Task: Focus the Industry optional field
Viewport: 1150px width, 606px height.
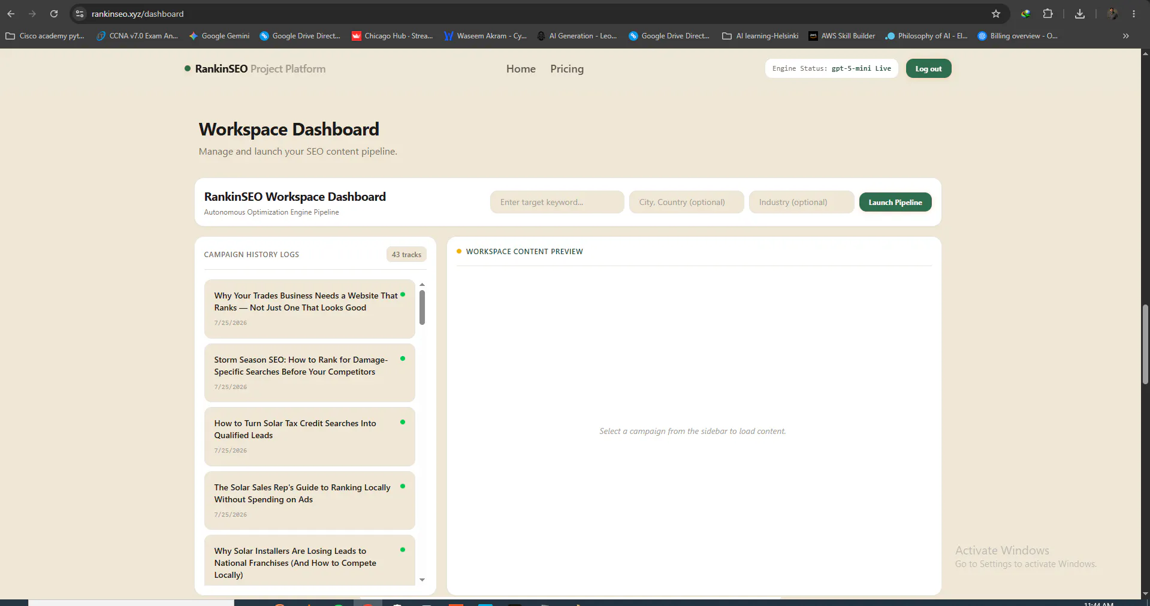Action: click(801, 202)
